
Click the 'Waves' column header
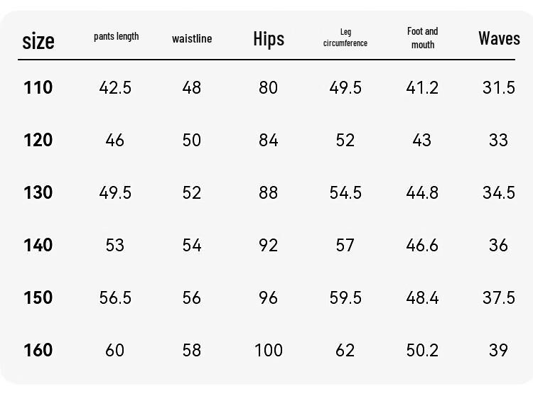499,38
